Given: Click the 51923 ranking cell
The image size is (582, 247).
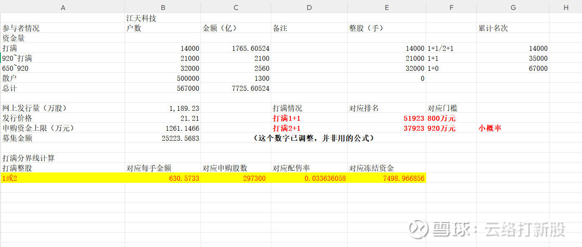Looking at the screenshot, I should click(386, 118).
